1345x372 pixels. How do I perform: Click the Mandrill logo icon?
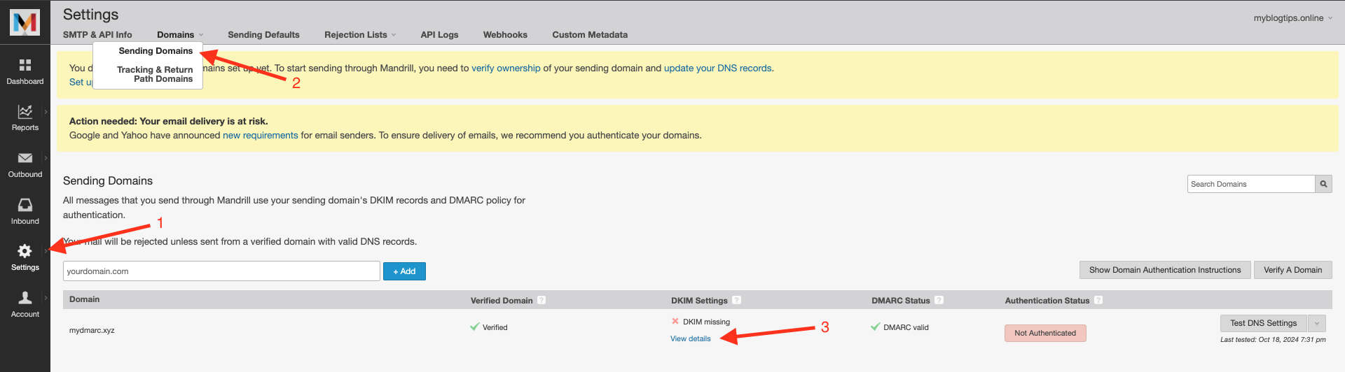click(x=25, y=22)
